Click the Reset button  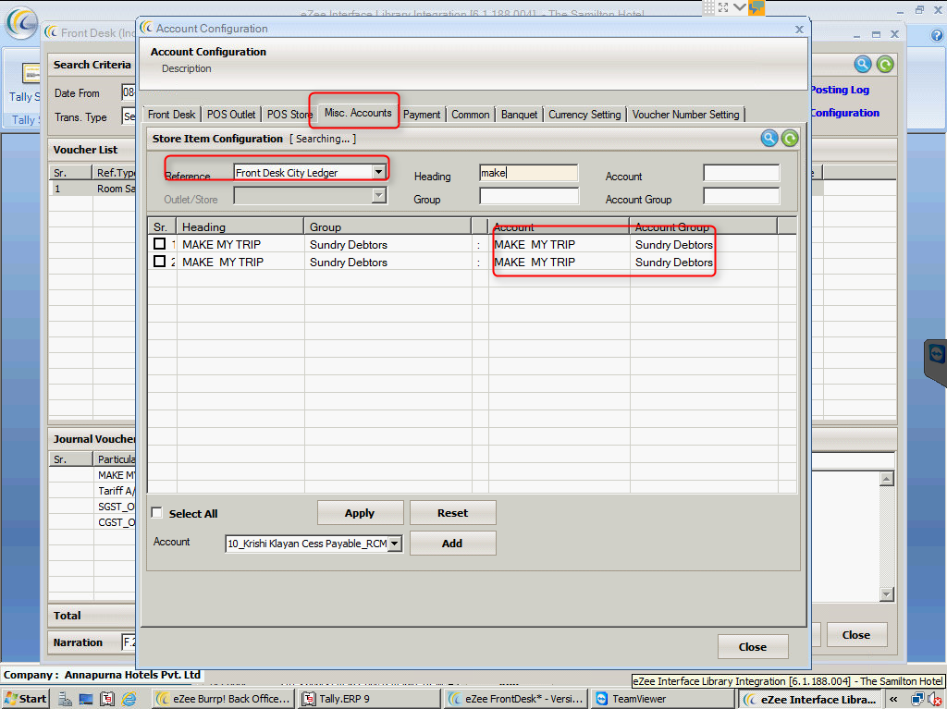click(x=453, y=513)
